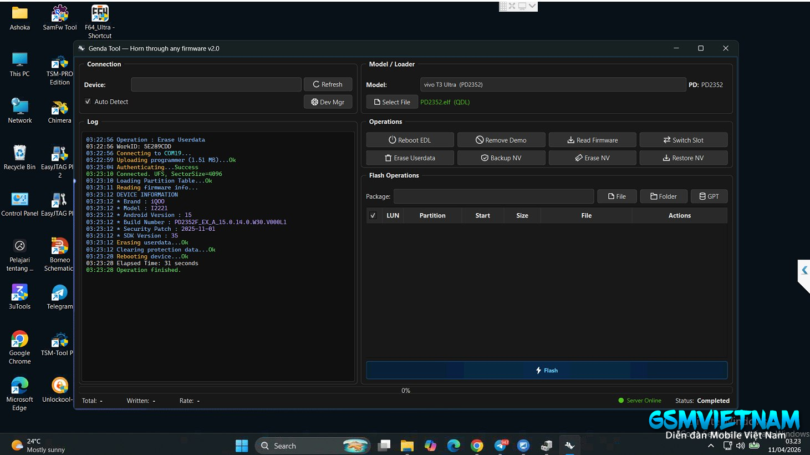Click Backup NV button
This screenshot has height=455, width=810.
501,158
